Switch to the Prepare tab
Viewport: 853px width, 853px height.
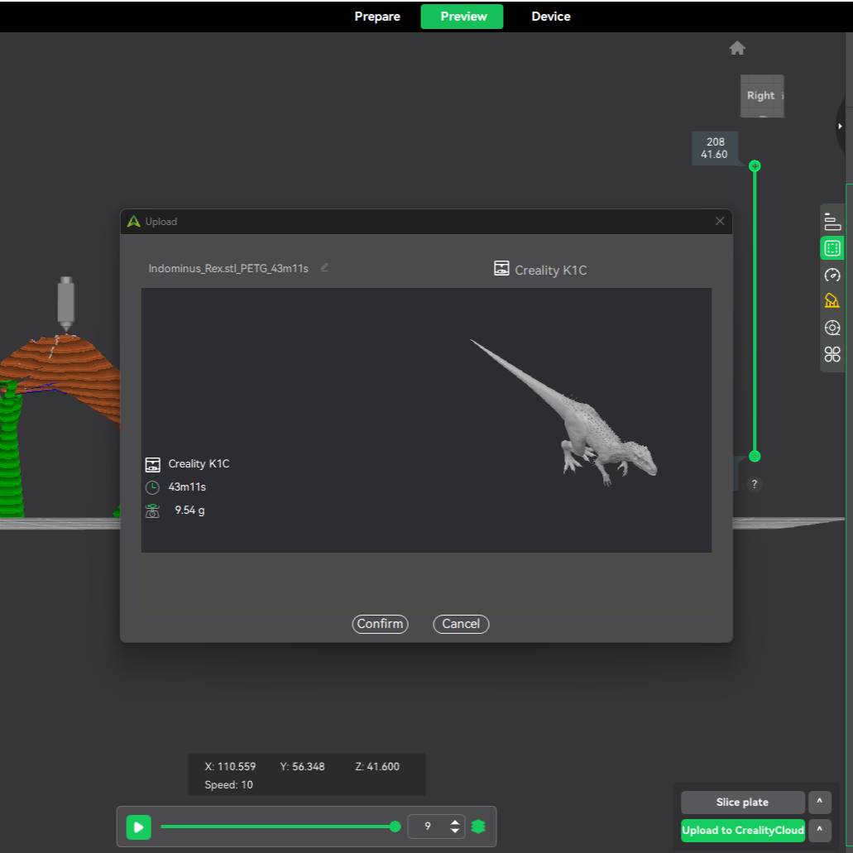point(377,17)
